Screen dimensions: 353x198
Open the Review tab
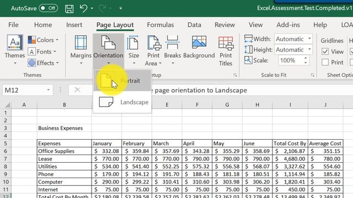coord(224,25)
